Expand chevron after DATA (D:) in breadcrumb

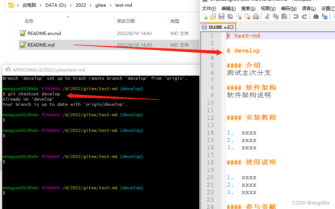(x=71, y=5)
